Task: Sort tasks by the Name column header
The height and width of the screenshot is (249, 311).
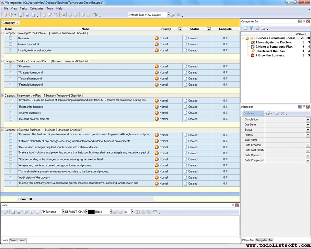Action: pyautogui.click(x=86, y=29)
